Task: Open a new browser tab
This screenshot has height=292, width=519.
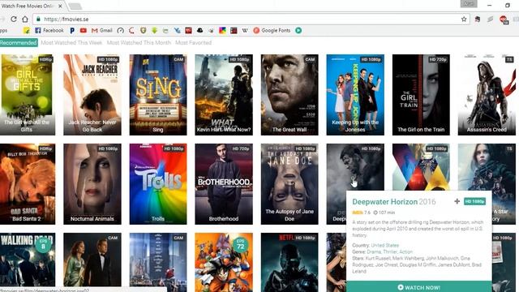Action: (75, 6)
